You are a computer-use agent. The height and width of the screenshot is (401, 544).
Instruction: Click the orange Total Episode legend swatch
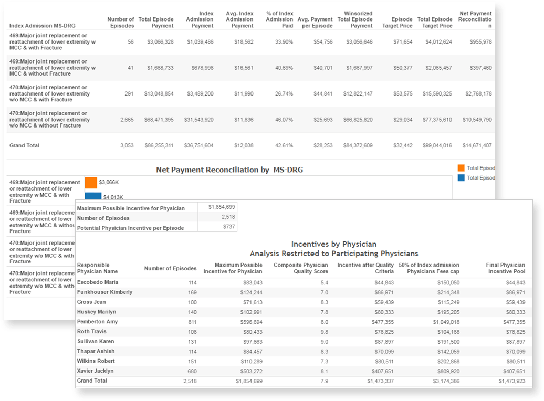461,168
